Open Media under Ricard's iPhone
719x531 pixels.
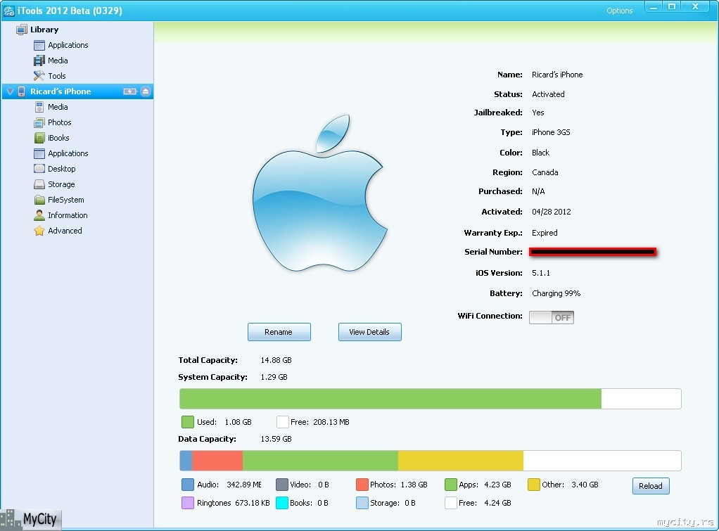tap(58, 107)
